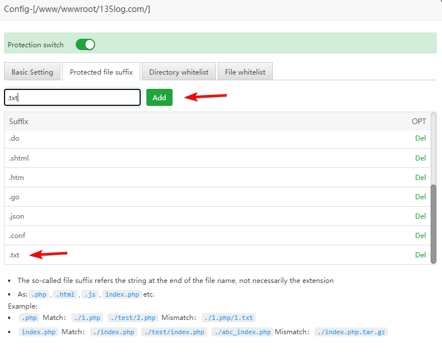Delete the .json suffix entry

click(420, 216)
